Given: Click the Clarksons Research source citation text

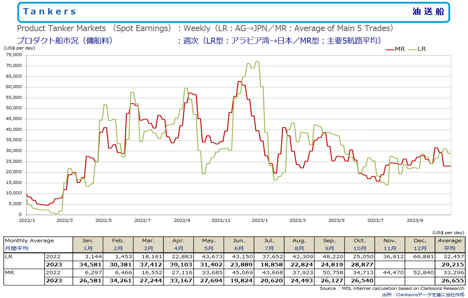Looking at the screenshot, I should [392, 288].
